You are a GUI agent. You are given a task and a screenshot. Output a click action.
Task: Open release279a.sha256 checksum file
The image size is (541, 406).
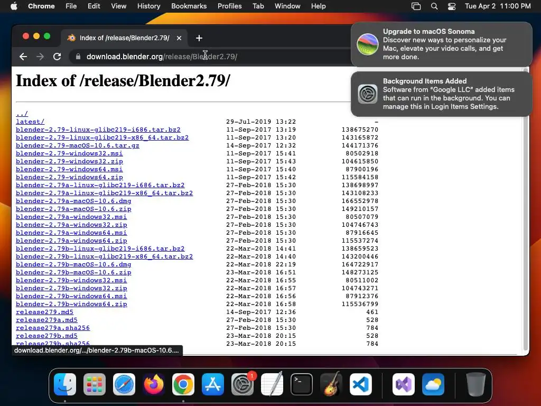(x=53, y=328)
